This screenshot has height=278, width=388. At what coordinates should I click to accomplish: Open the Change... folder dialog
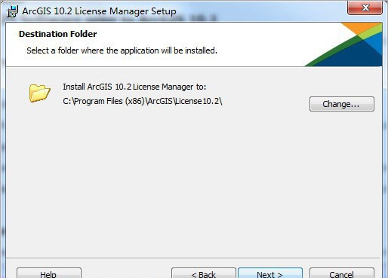click(342, 104)
